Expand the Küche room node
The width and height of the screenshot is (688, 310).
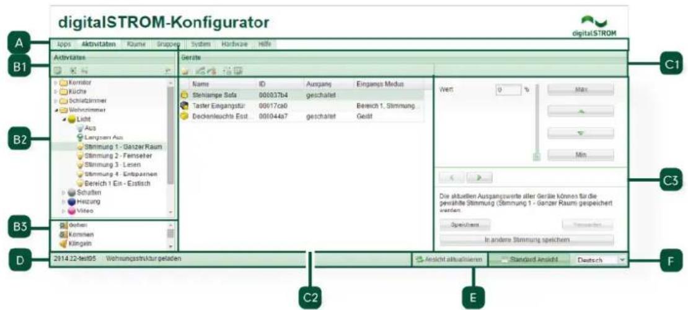pyautogui.click(x=56, y=92)
